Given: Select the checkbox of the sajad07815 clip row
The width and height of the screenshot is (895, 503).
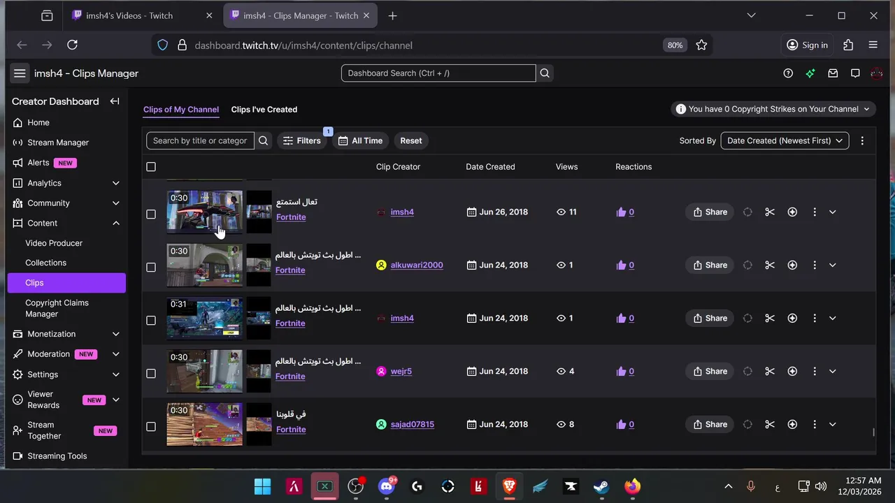Looking at the screenshot, I should point(151,427).
